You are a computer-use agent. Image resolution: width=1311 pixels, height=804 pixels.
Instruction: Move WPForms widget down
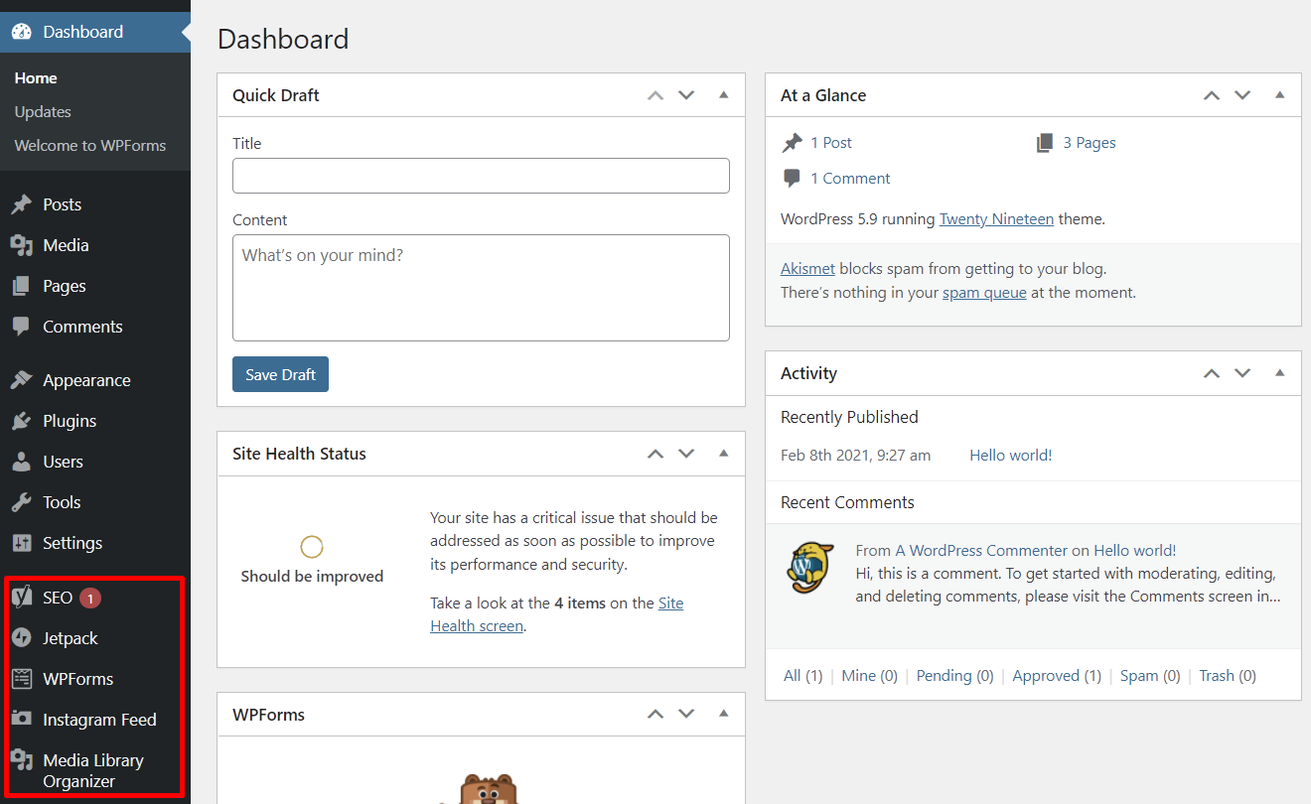tap(686, 715)
